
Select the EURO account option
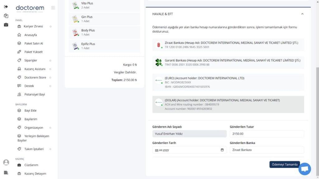click(x=228, y=82)
